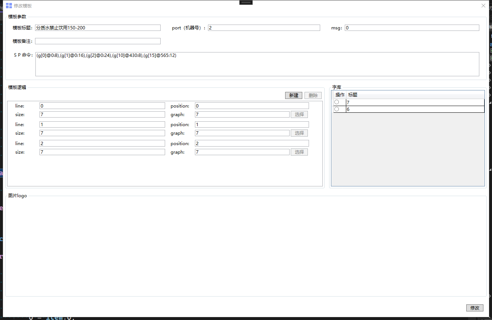Click 选择 button next to line 2 graph

299,152
